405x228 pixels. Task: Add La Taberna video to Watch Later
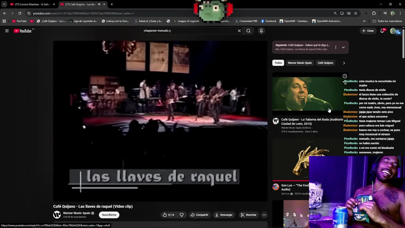tap(345, 76)
